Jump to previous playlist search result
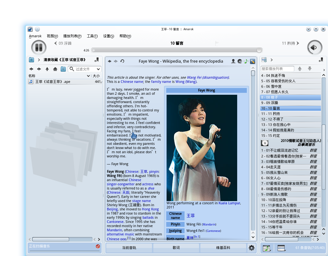The width and height of the screenshot is (328, 256). pos(300,69)
